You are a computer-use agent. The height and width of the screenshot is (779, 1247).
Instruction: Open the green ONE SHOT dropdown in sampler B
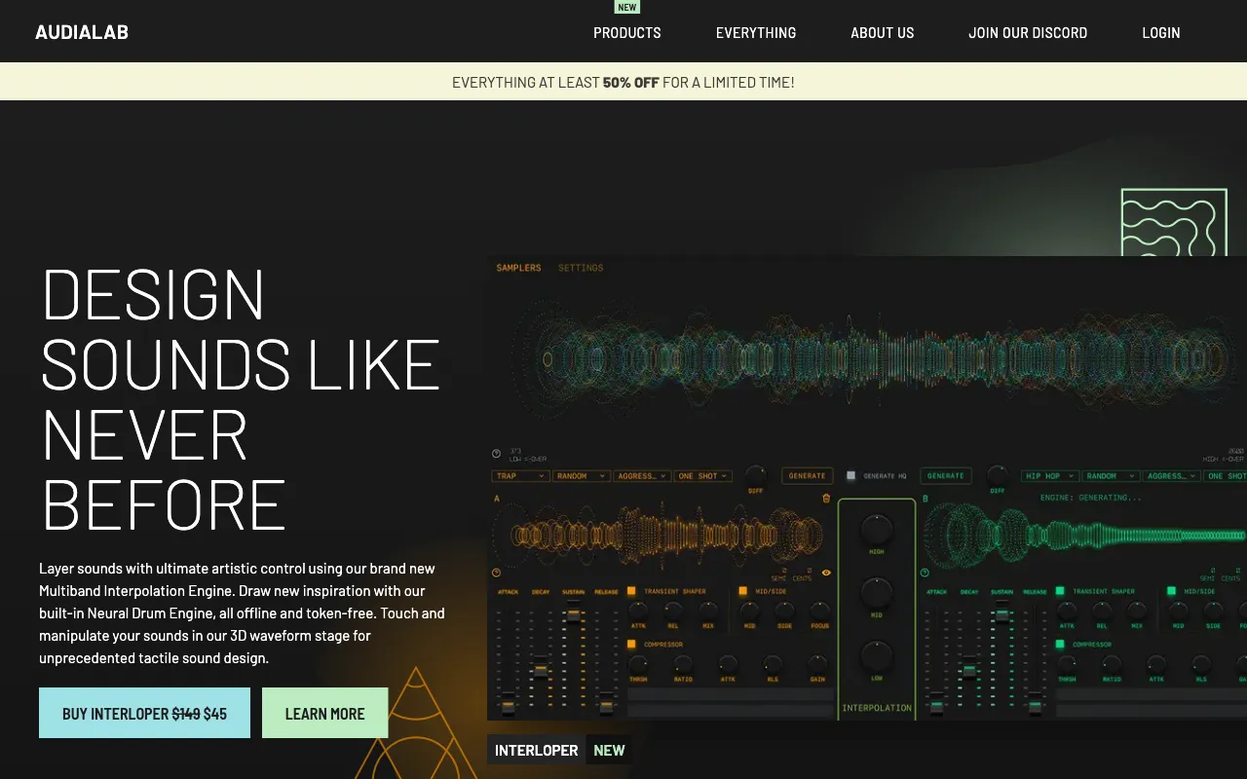point(1226,476)
